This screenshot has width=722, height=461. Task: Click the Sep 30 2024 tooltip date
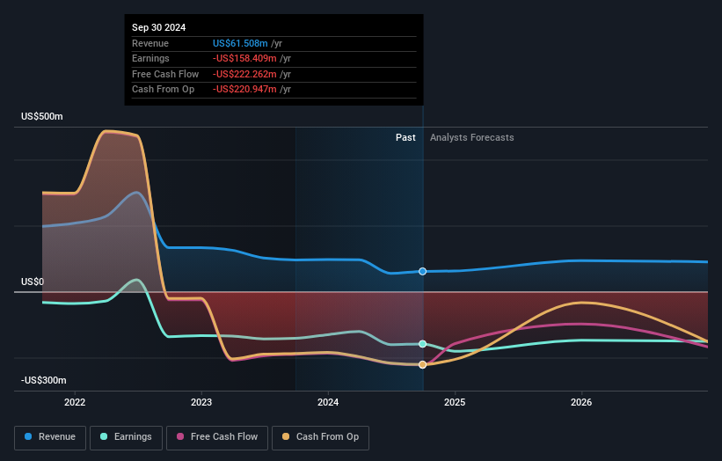pos(159,27)
